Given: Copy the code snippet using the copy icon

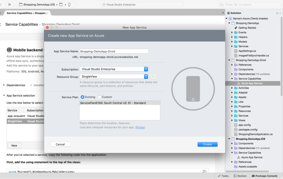Looking at the screenshot, I should pos(204,171).
